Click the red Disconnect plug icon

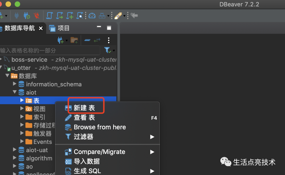(x=36, y=16)
